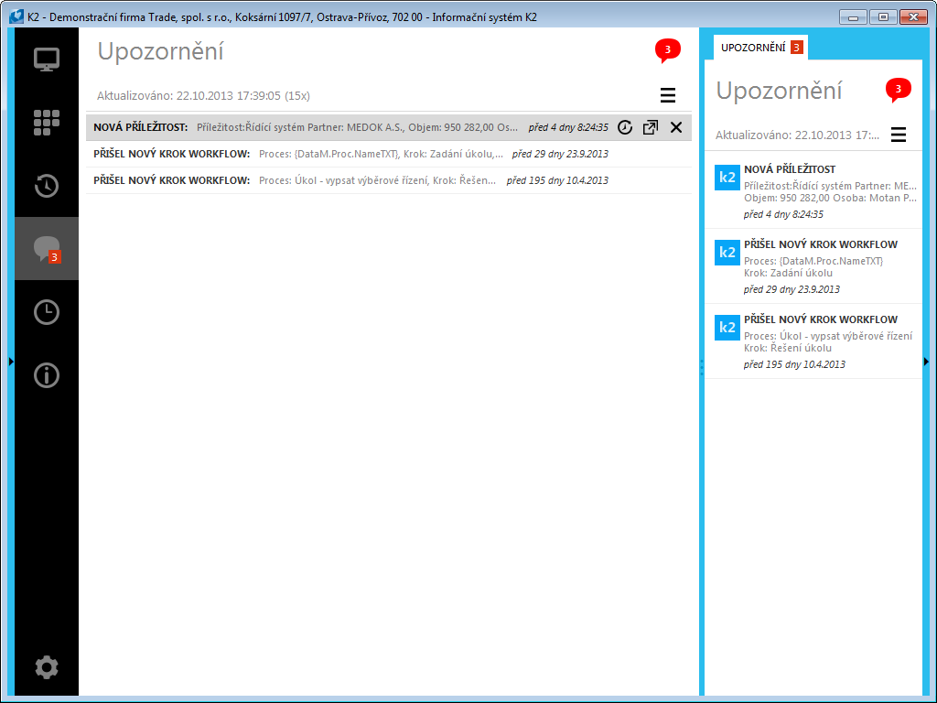Click the red 3 badge on UPOZORNĚNÍ tab
This screenshot has width=937, height=703.
[x=797, y=48]
